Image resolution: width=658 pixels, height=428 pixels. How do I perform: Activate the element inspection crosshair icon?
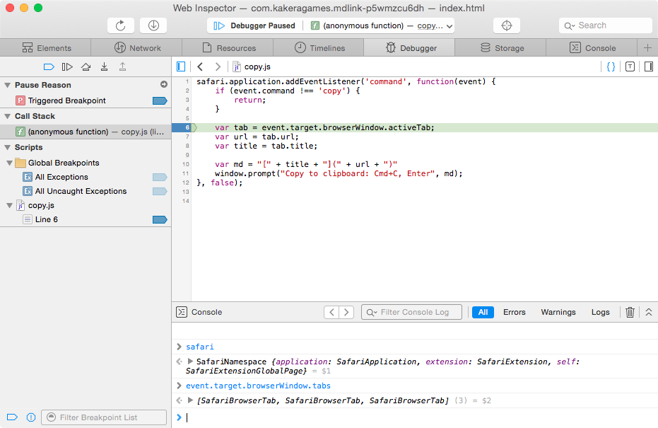[x=506, y=25]
